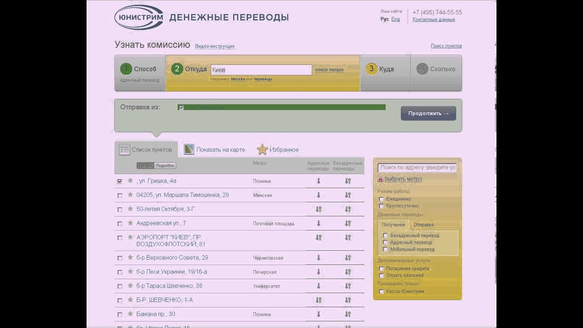Click Почтовая площадь metro text
The height and width of the screenshot is (328, 583).
point(274,224)
